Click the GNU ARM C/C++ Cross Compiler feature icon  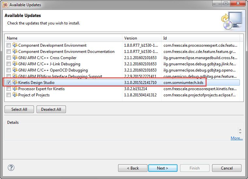point(15,57)
